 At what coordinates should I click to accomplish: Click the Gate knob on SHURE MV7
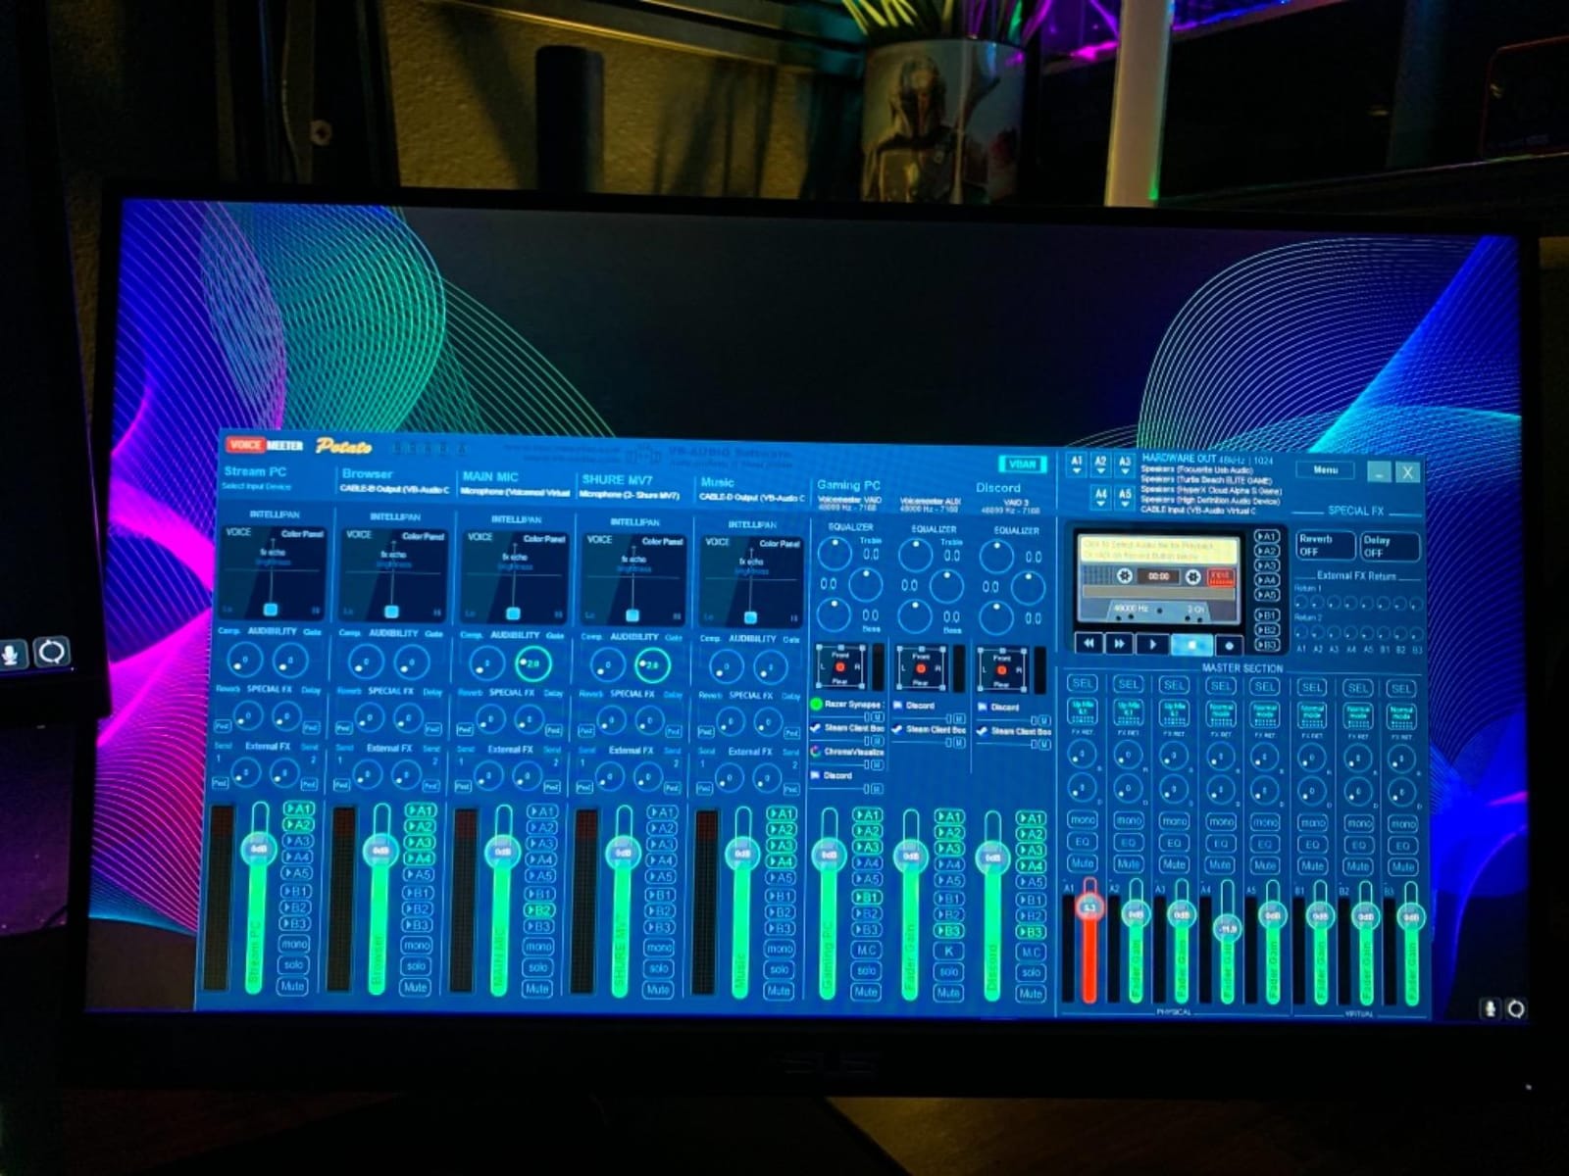coord(652,666)
